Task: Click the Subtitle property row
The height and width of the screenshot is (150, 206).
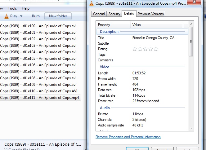Action: coord(141,43)
